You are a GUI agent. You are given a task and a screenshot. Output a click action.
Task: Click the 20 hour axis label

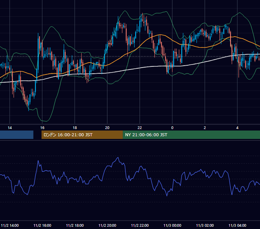point(107,128)
